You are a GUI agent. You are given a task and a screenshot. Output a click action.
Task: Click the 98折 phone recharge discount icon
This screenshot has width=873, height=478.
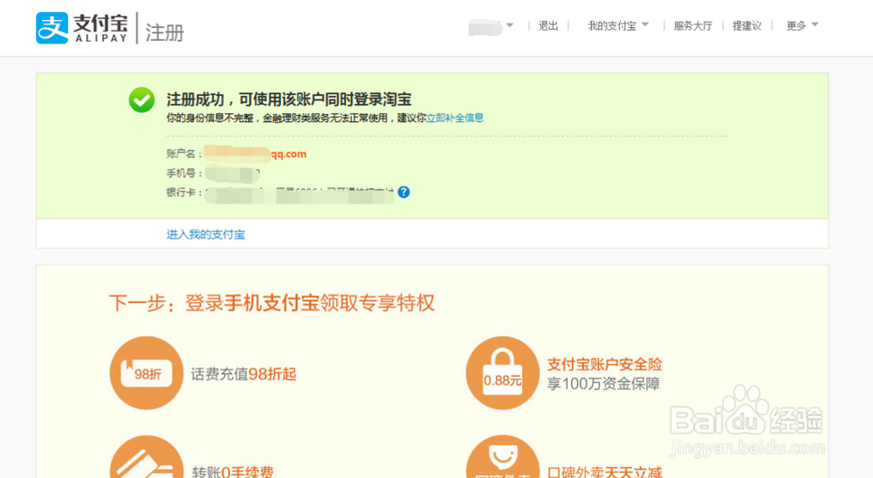pyautogui.click(x=147, y=372)
